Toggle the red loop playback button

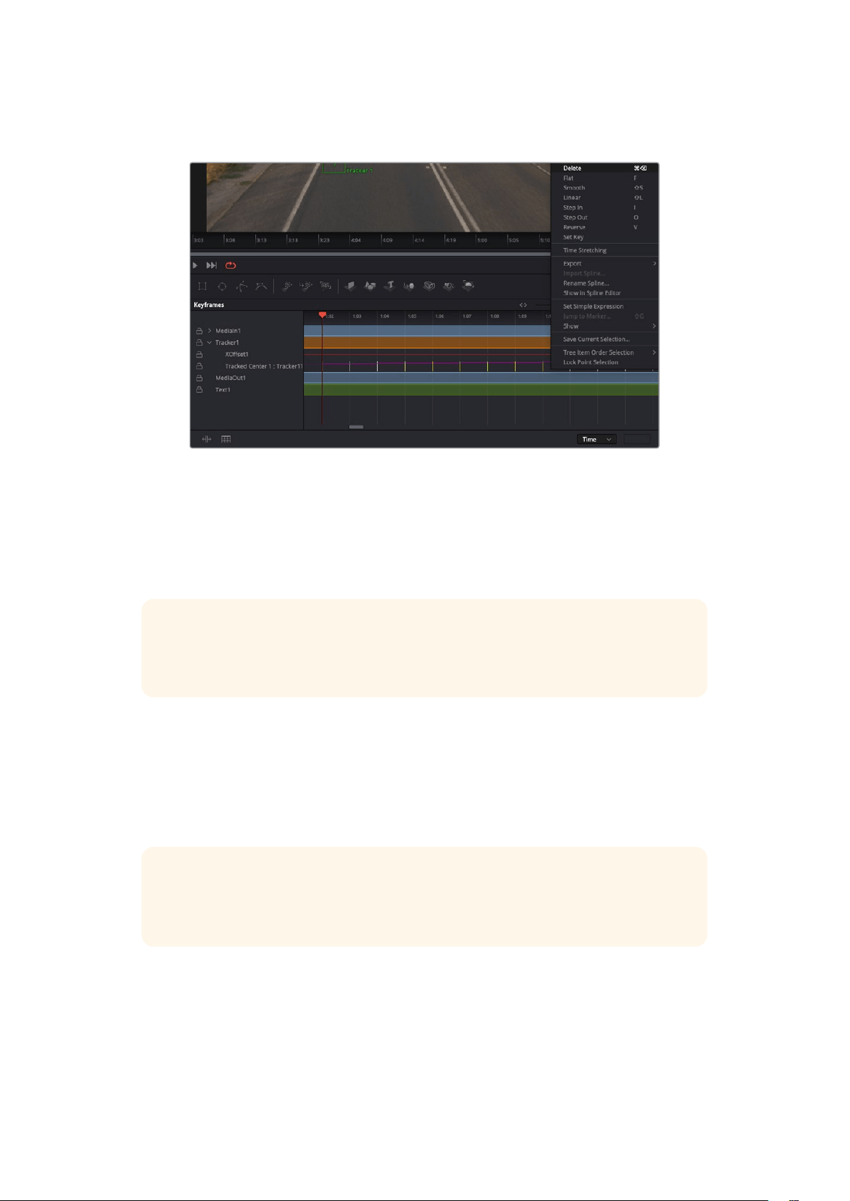coord(230,265)
